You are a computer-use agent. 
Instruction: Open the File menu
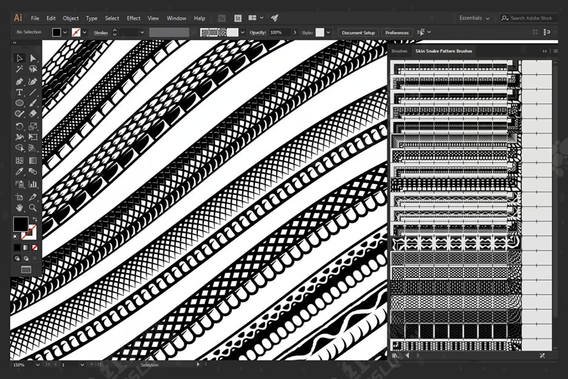[35, 18]
